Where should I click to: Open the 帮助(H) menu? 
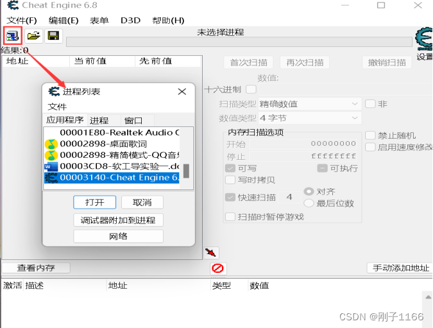[x=168, y=21]
